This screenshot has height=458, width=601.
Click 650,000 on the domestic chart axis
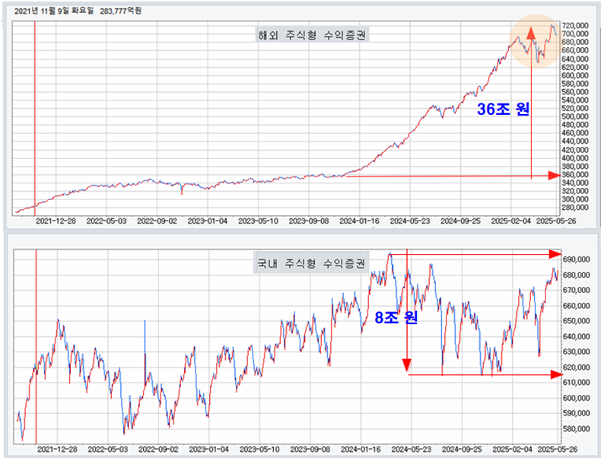(x=576, y=321)
